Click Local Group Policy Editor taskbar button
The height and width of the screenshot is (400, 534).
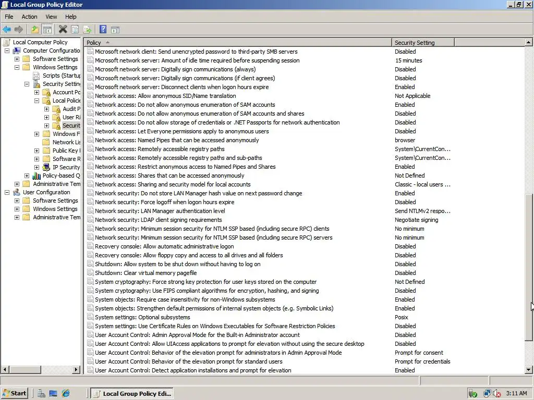point(132,394)
